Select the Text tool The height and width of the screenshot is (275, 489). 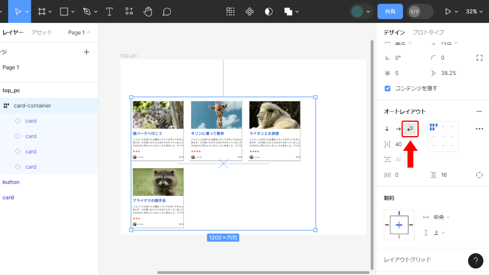109,11
